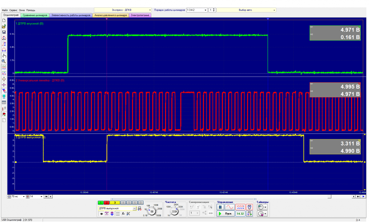Click the pause button in Управление
This screenshot has width=369, height=223.
tap(220, 207)
